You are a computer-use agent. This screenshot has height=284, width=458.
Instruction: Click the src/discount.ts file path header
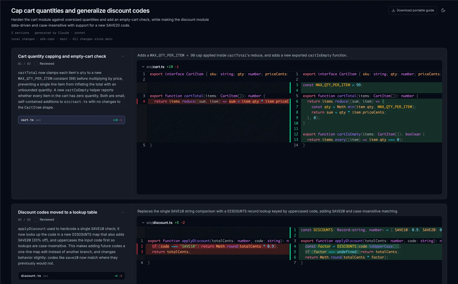click(159, 223)
